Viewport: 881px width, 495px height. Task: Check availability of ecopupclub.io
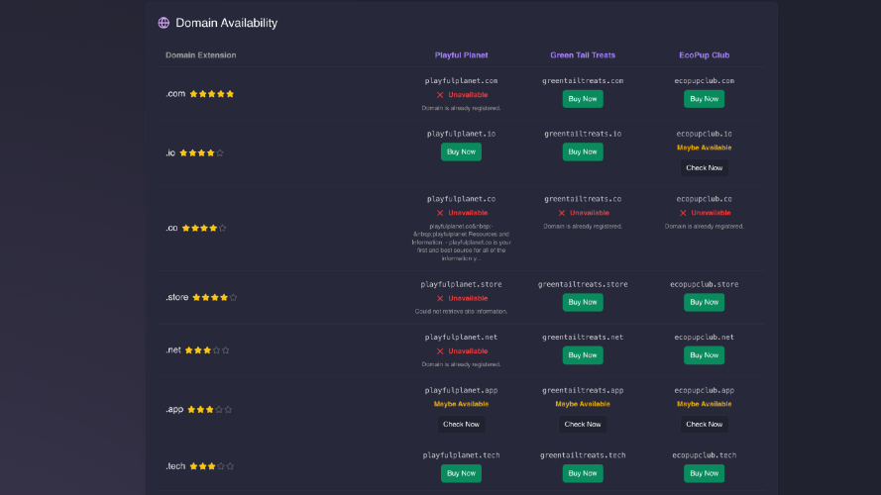click(704, 168)
